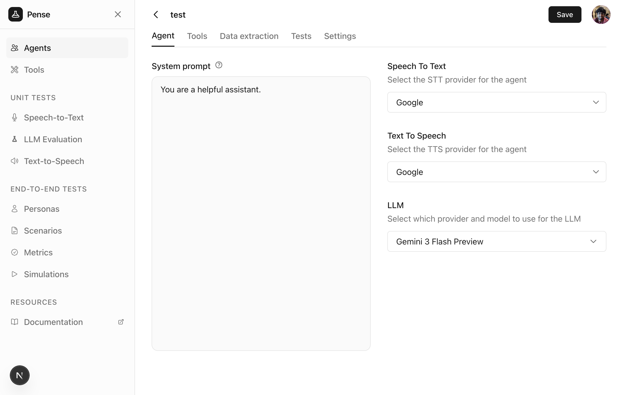Click the round N badge icon
This screenshot has height=395, width=623.
pos(20,375)
